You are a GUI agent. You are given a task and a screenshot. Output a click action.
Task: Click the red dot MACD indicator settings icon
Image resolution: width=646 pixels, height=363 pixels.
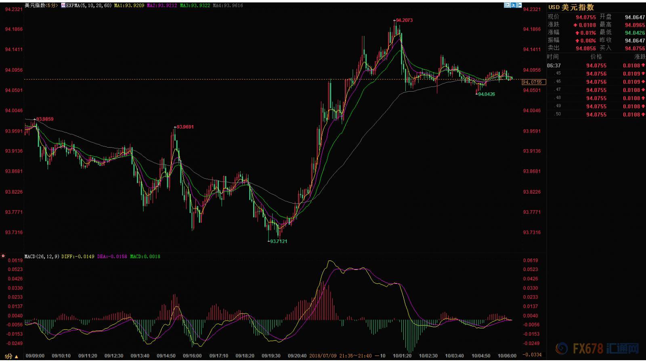(3, 256)
